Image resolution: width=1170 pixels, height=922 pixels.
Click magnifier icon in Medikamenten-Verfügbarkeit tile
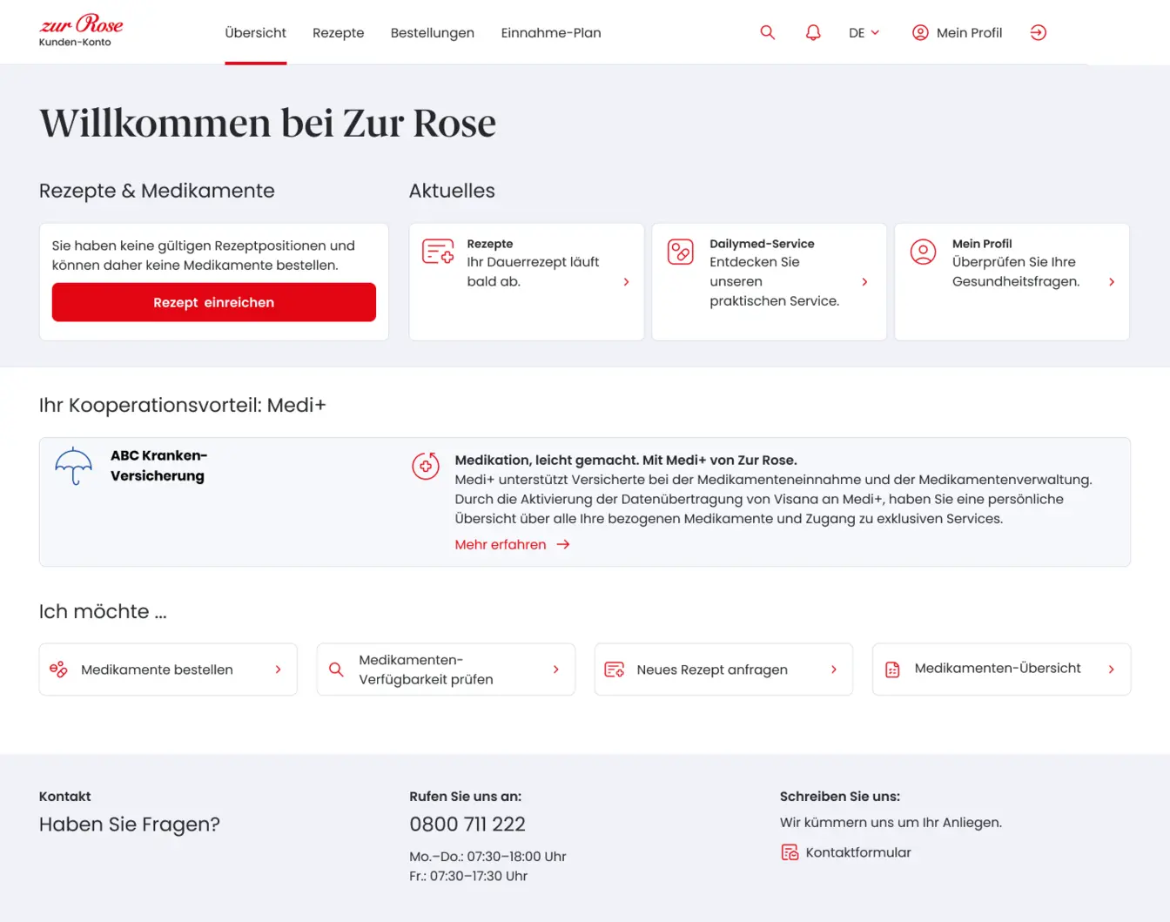tap(336, 670)
